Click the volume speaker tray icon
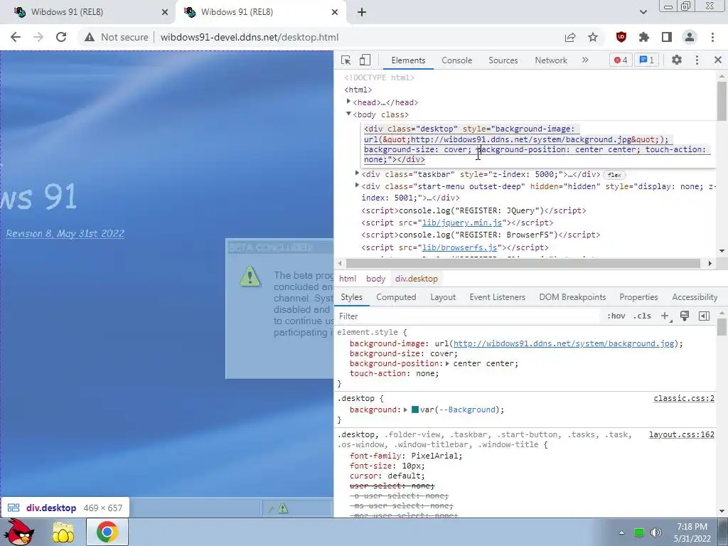Image resolution: width=728 pixels, height=546 pixels. coord(656,532)
